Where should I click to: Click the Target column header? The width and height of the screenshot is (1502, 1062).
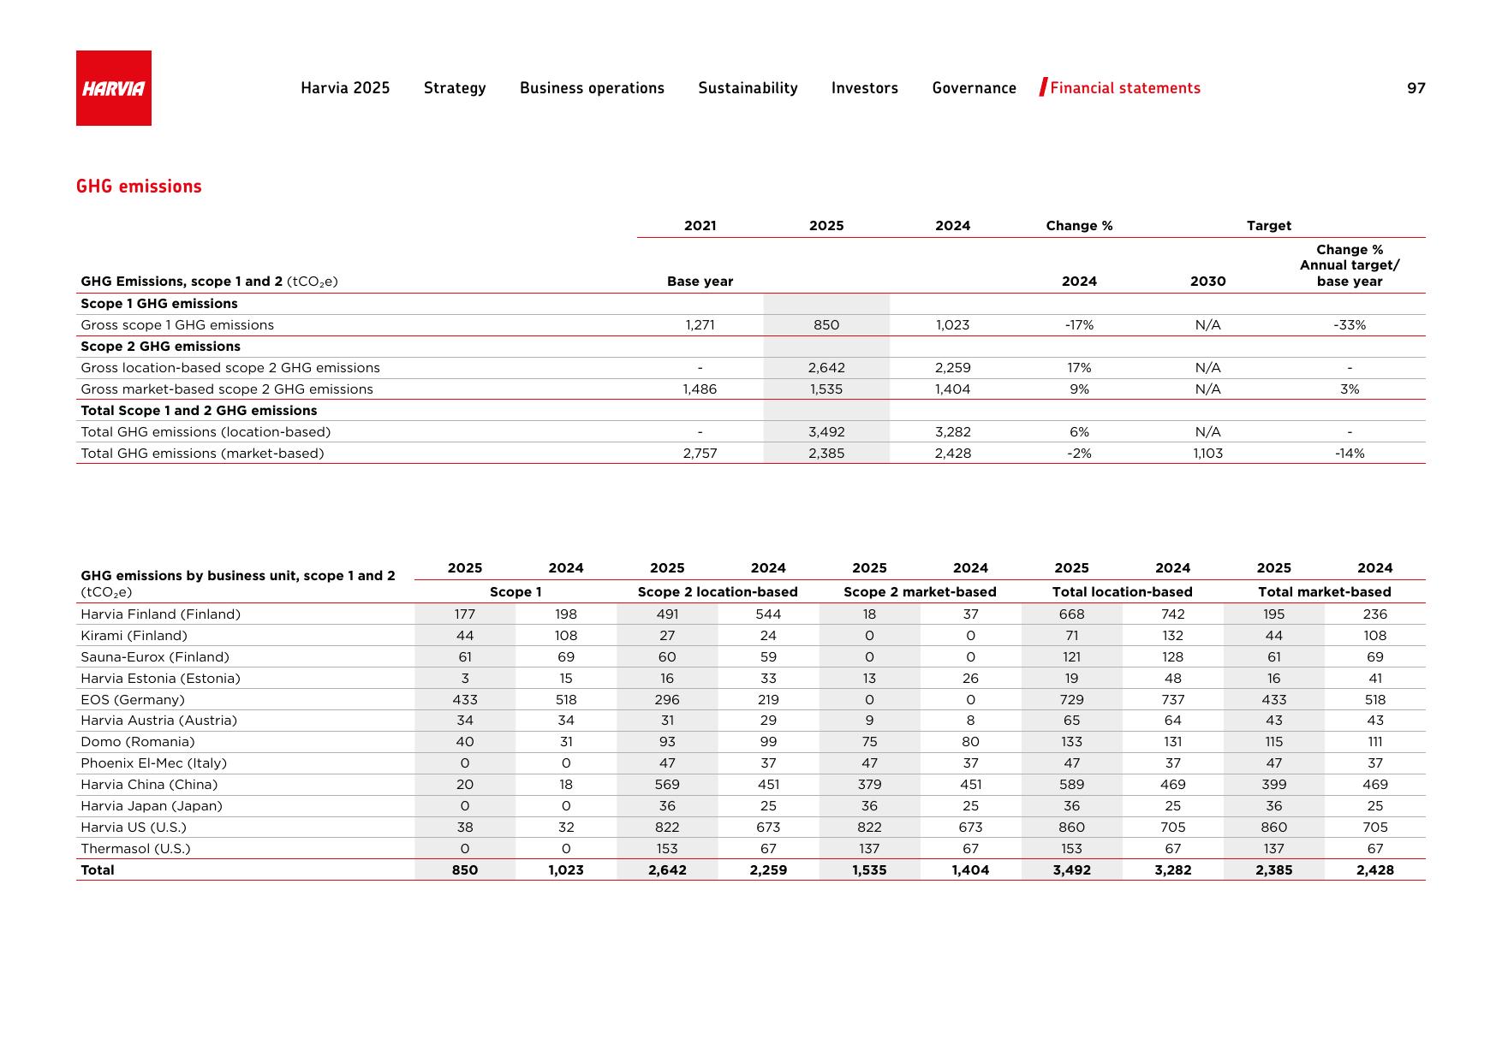pyautogui.click(x=1269, y=226)
